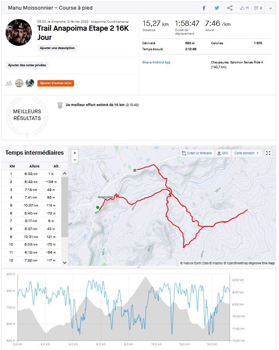Open Manu Moissonnier's profile photo
Image resolution: width=279 pixels, height=350 pixels.
(x=18, y=32)
